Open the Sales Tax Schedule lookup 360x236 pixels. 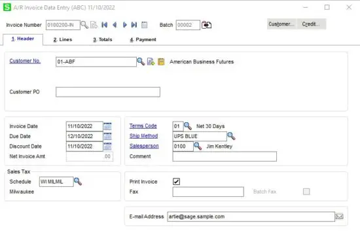click(x=78, y=182)
